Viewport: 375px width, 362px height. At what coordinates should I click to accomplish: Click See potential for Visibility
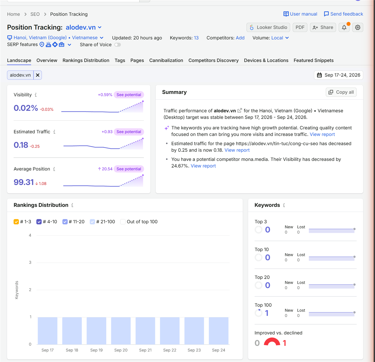129,95
